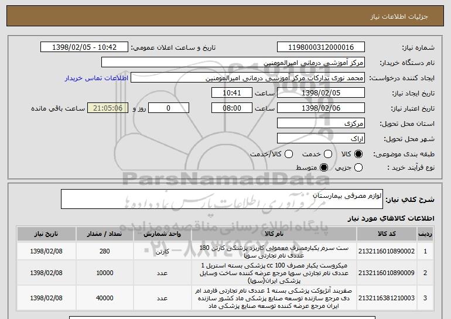Click the quantity cell 280

click(x=105, y=251)
